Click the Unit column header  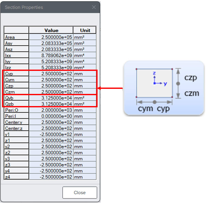coord(85,30)
